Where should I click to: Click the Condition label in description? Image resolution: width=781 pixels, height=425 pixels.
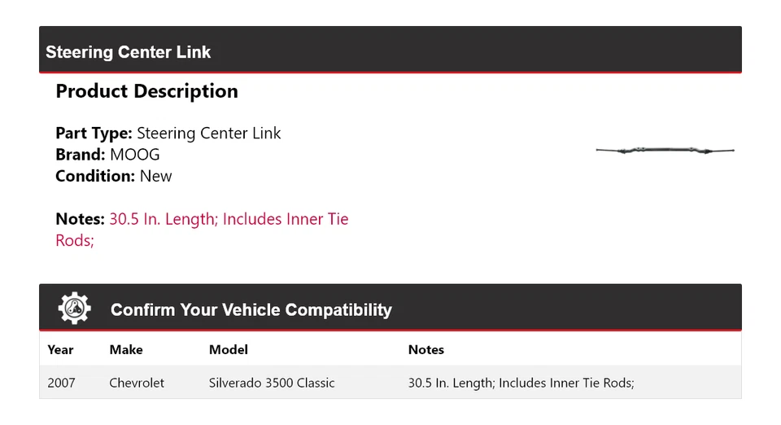click(95, 176)
